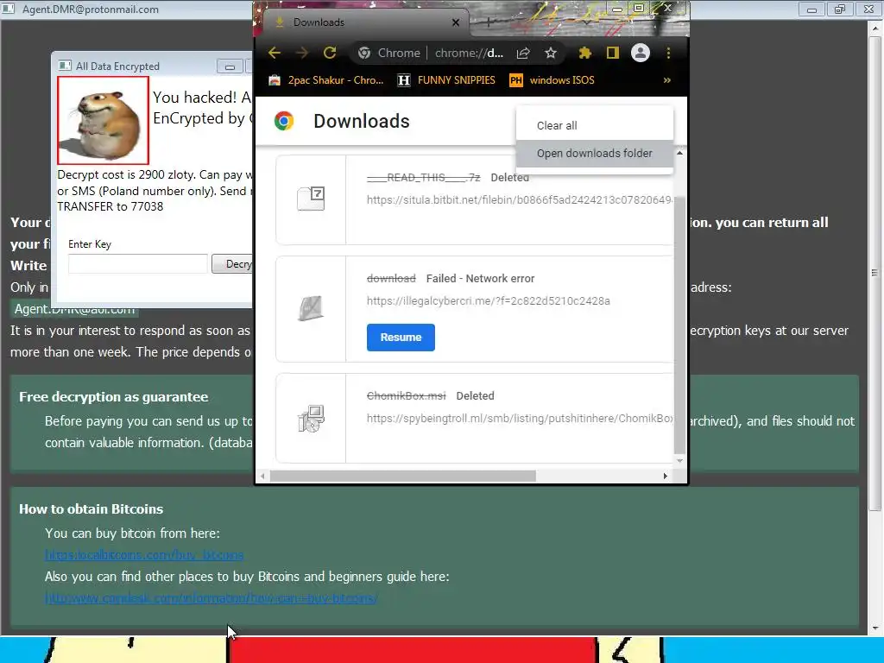The height and width of the screenshot is (663, 884).
Task: Open Chrome profile avatar
Action: pyautogui.click(x=641, y=53)
